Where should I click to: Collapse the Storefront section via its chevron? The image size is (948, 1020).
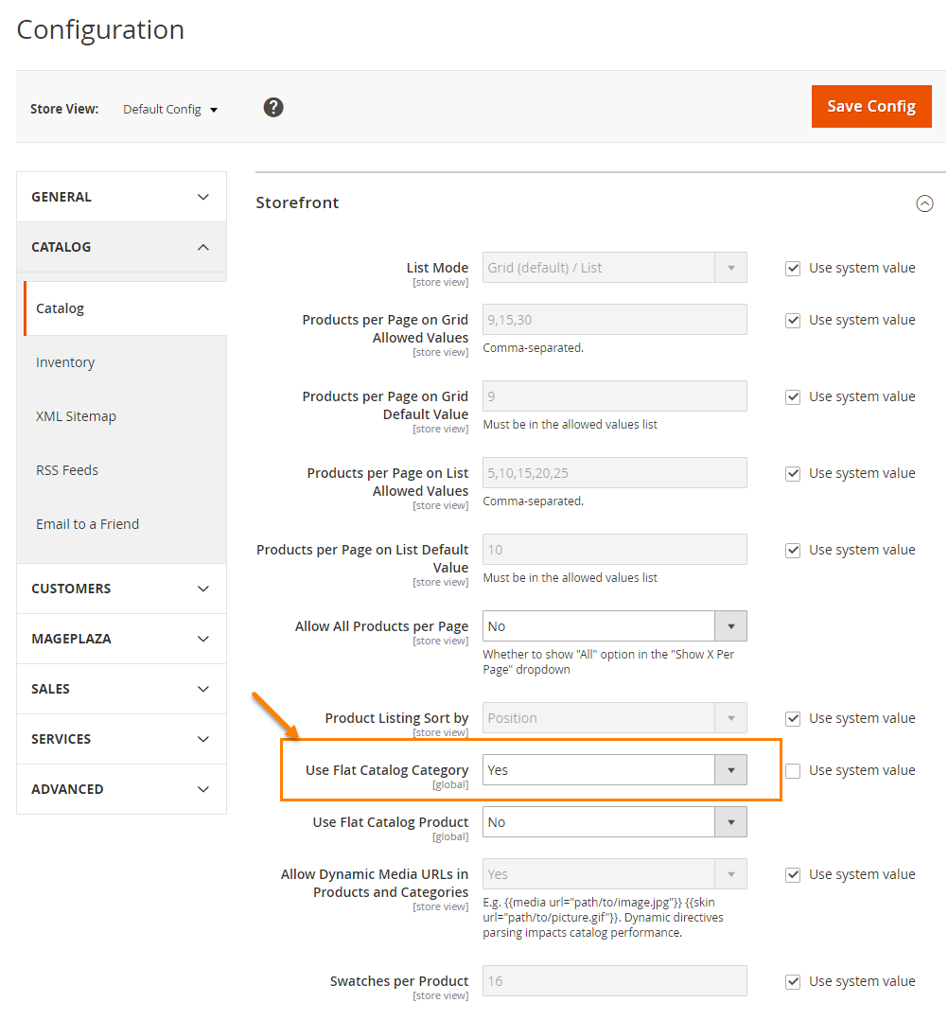[924, 202]
